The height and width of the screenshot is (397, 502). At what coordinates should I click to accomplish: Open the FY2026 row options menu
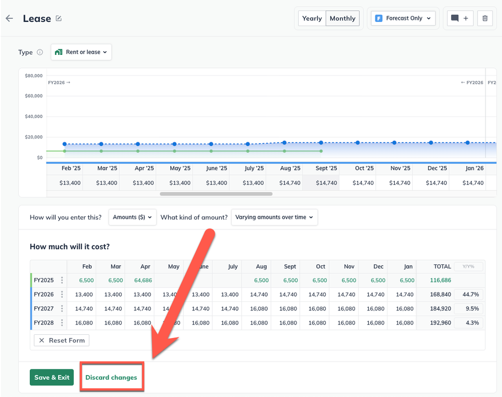[62, 294]
